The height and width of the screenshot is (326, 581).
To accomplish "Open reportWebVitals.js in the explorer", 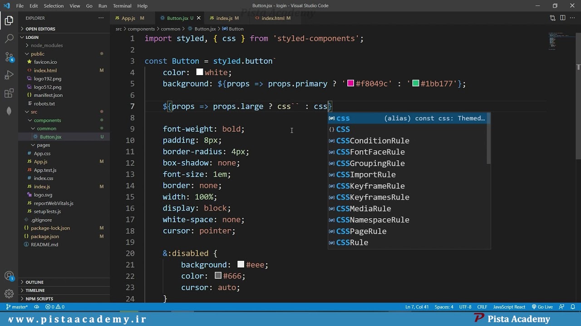I will click(64, 203).
